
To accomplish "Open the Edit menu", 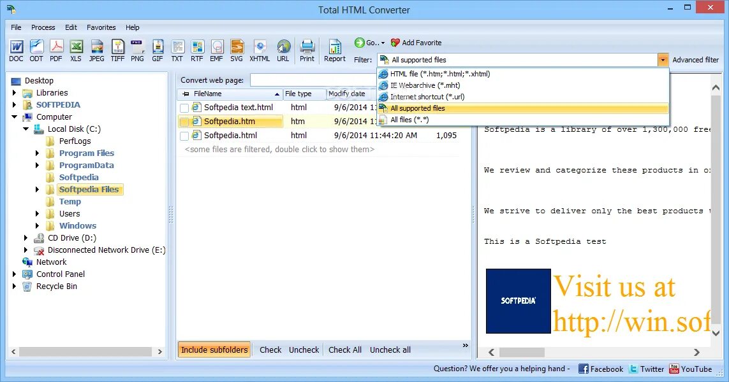I will tap(71, 27).
